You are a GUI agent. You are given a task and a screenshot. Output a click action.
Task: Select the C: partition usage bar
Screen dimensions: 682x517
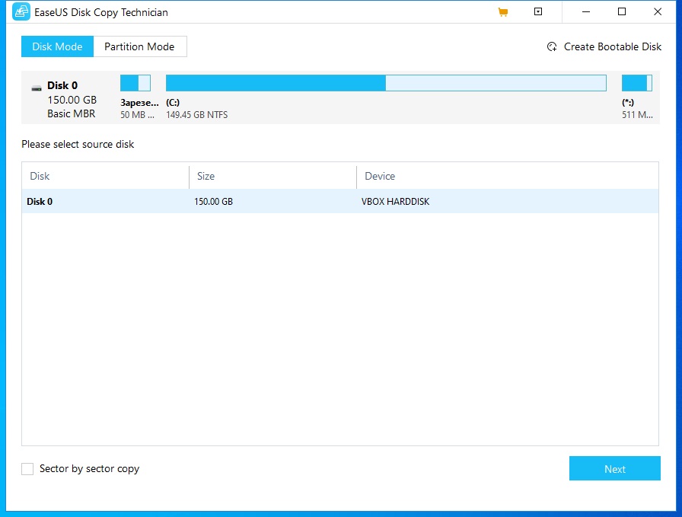click(x=386, y=83)
